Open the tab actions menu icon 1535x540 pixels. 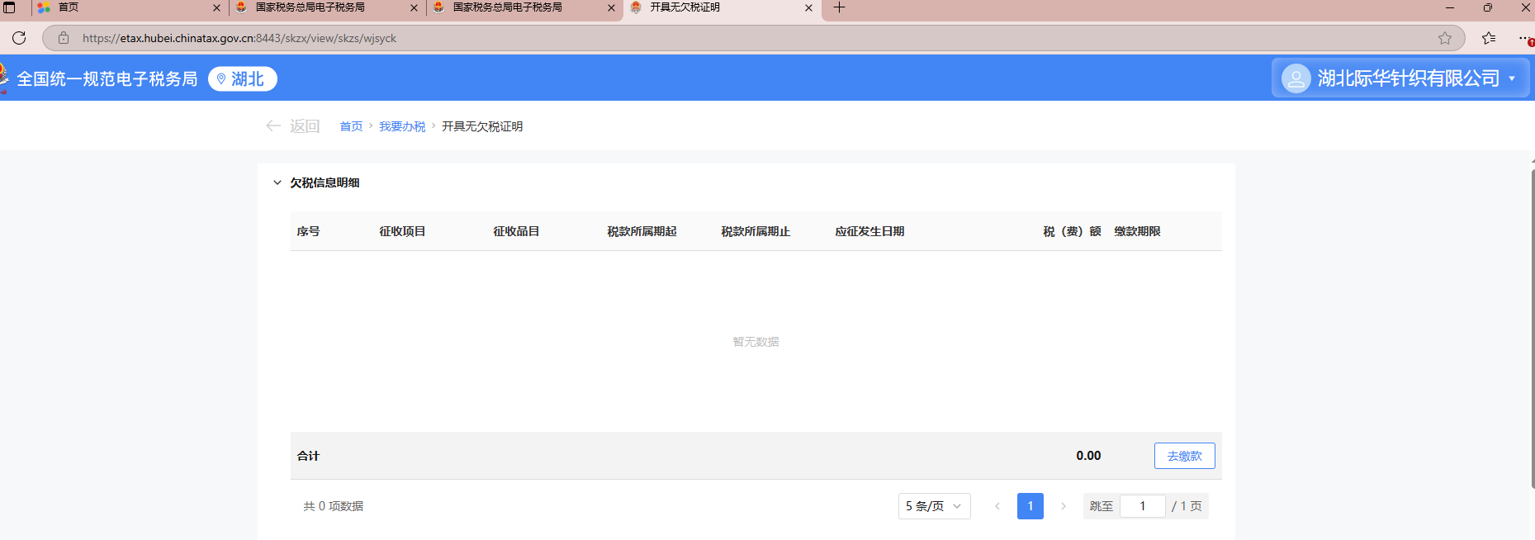10,7
